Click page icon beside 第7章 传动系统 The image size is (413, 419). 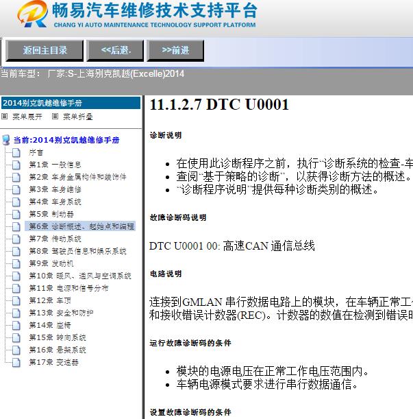pyautogui.click(x=16, y=239)
